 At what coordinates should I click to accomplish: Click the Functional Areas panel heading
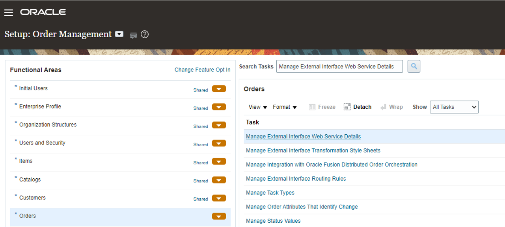click(x=35, y=70)
